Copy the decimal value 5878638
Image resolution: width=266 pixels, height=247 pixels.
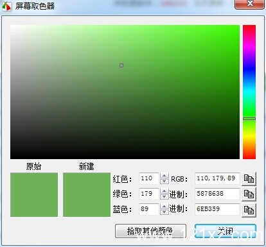(x=249, y=194)
